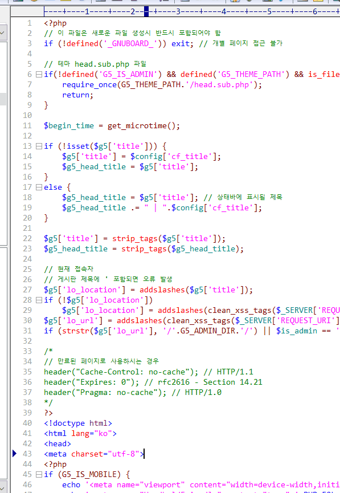Click the 상태바에 표시될 제목 comment
The image size is (340, 493).
(243, 197)
